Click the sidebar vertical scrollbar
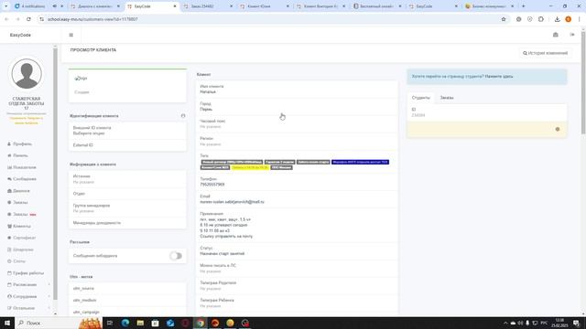 click(x=55, y=174)
